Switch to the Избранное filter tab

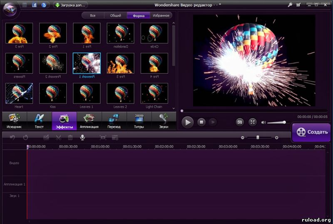click(161, 15)
